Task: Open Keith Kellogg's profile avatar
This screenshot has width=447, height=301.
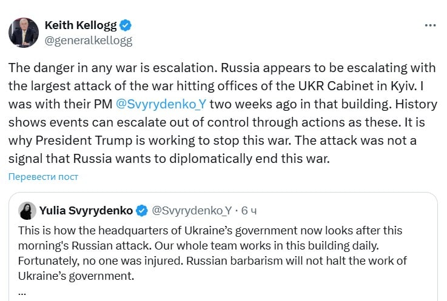Action: point(24,33)
